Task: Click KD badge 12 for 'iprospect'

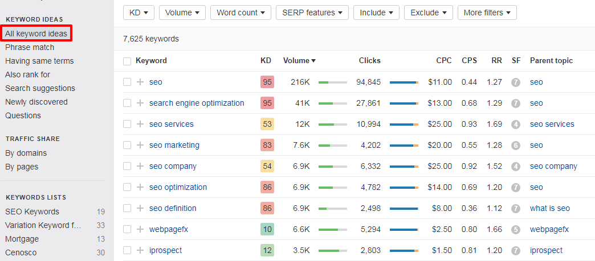Action: pyautogui.click(x=267, y=250)
